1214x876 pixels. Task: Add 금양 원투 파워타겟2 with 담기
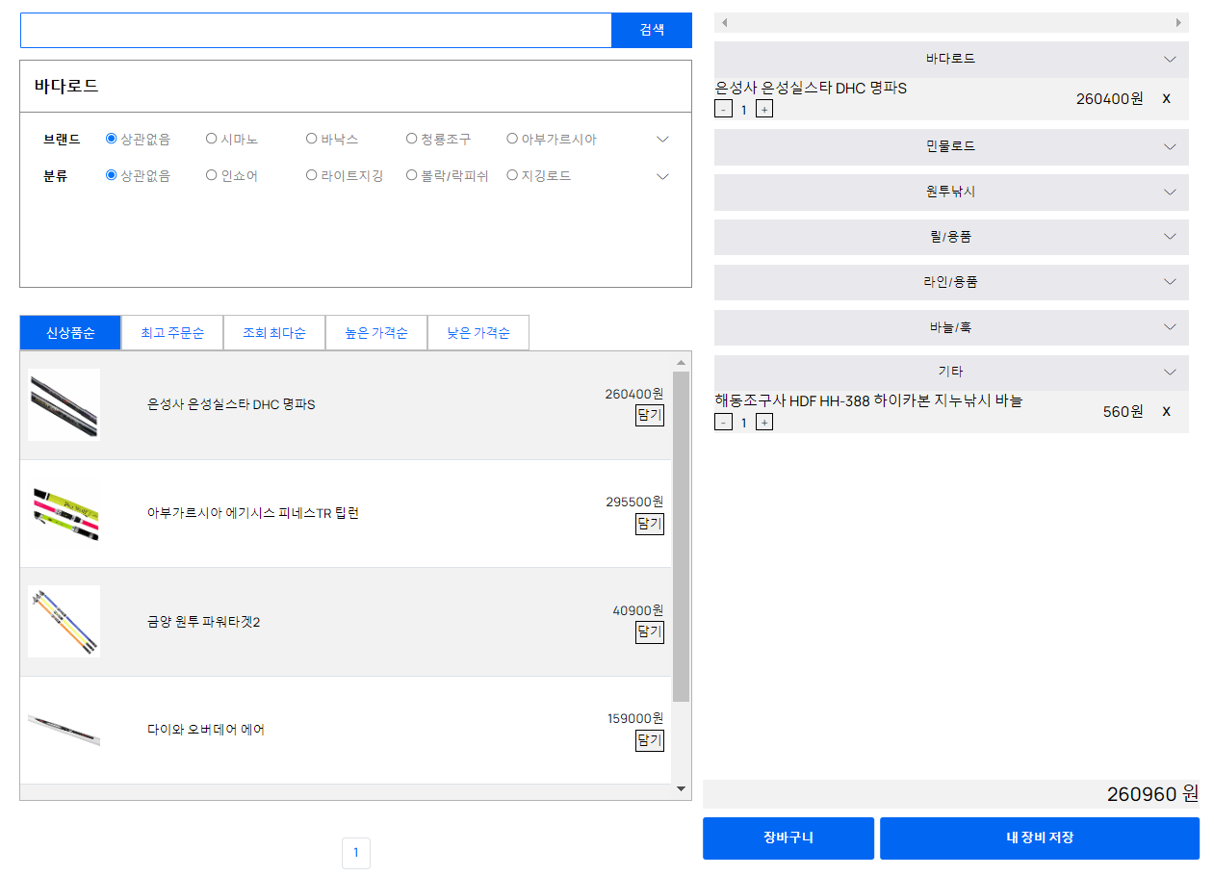click(650, 631)
